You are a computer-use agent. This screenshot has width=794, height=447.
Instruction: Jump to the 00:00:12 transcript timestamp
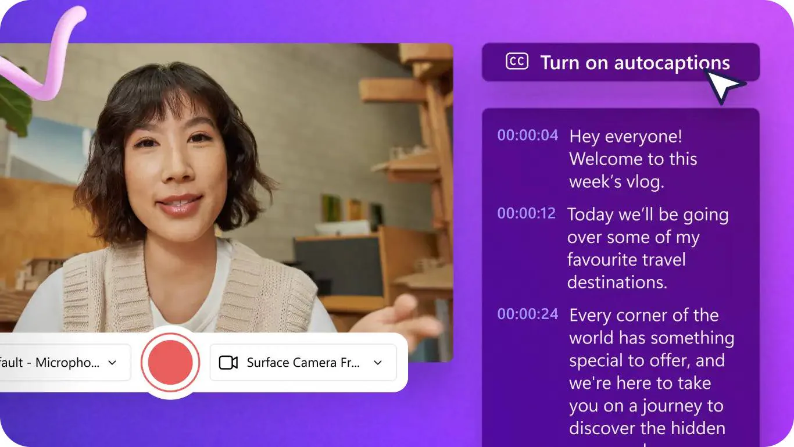coord(527,213)
